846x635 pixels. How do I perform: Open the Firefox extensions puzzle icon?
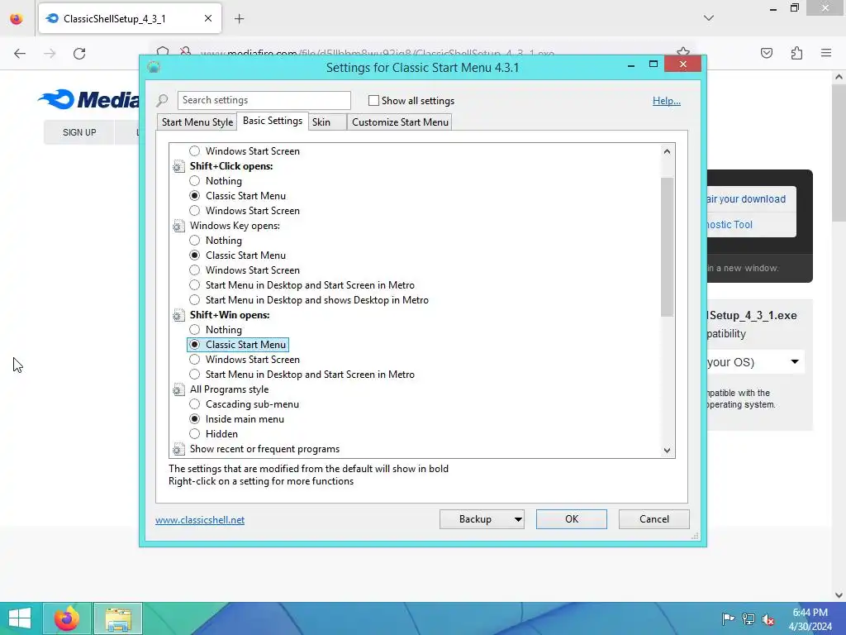point(796,53)
